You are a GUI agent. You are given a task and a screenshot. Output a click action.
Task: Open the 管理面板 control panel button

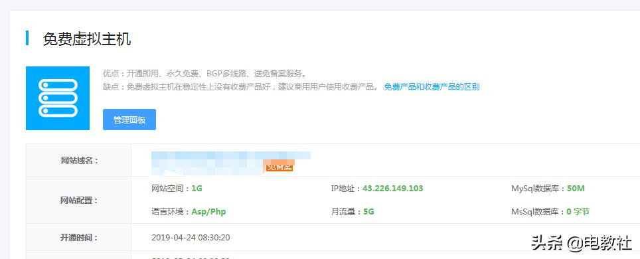(129, 120)
